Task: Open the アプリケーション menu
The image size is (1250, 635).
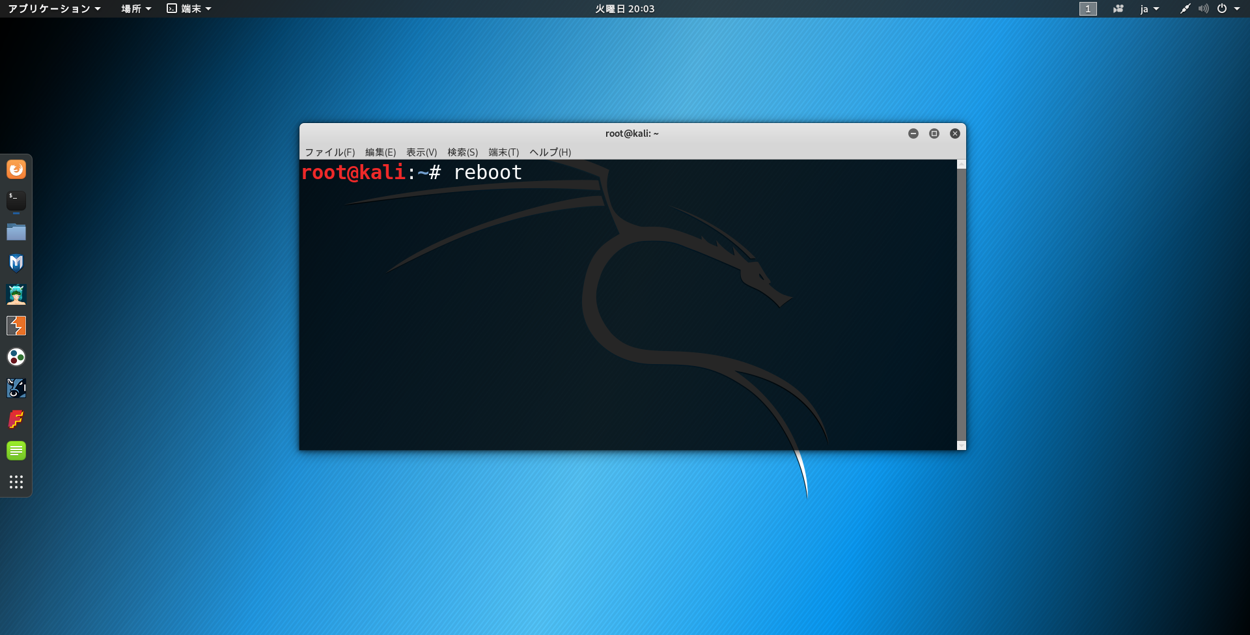Action: point(54,8)
